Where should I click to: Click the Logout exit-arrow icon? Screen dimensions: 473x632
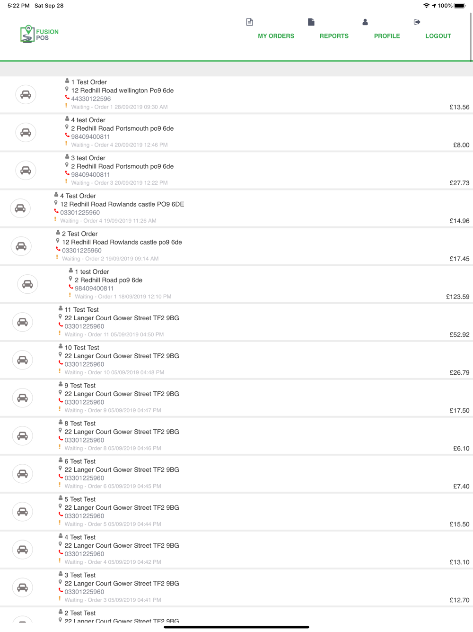tap(417, 22)
